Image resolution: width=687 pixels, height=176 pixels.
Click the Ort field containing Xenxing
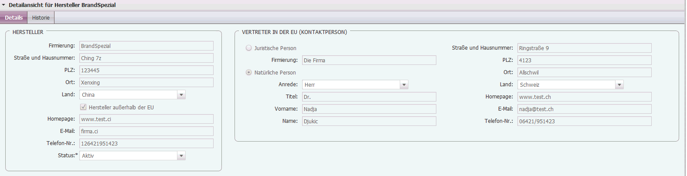coord(146,82)
